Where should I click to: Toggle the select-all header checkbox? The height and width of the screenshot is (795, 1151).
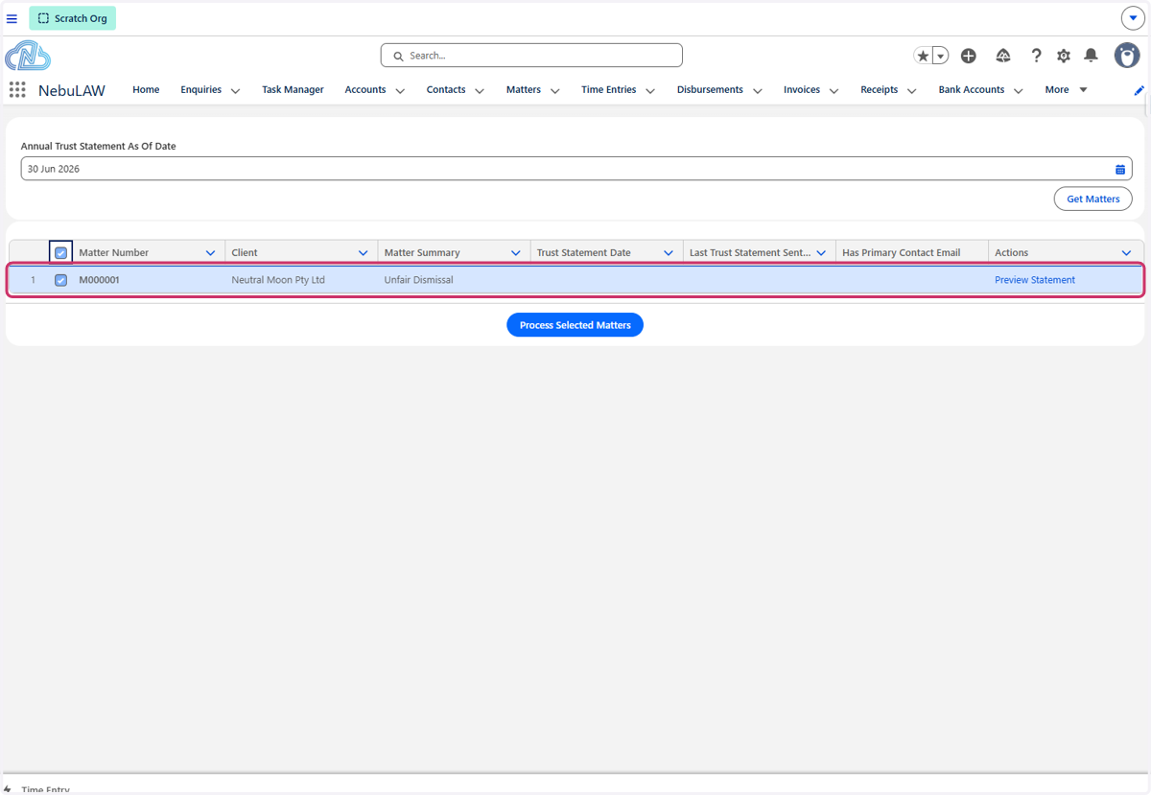click(x=61, y=253)
